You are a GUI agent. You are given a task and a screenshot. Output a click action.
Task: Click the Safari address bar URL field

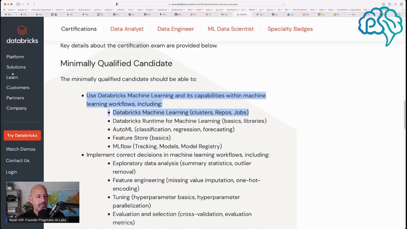203,4
